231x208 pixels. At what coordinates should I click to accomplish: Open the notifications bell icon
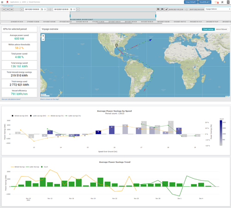217,2
